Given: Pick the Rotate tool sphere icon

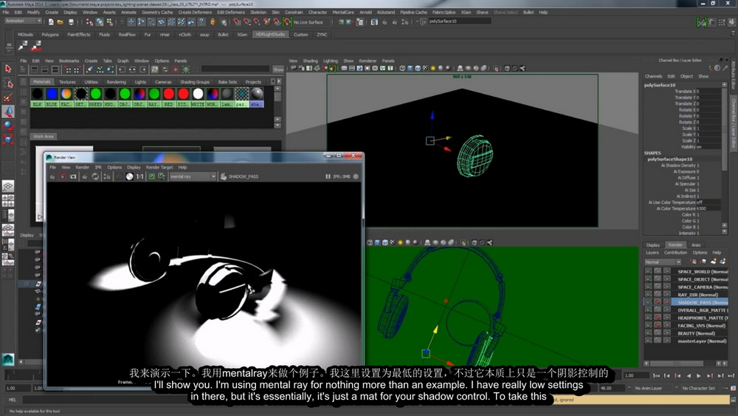Looking at the screenshot, I should 8,126.
